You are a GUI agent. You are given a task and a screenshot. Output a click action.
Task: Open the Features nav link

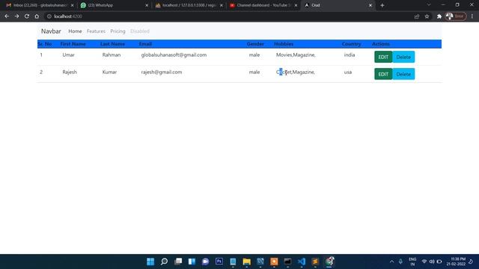point(96,31)
